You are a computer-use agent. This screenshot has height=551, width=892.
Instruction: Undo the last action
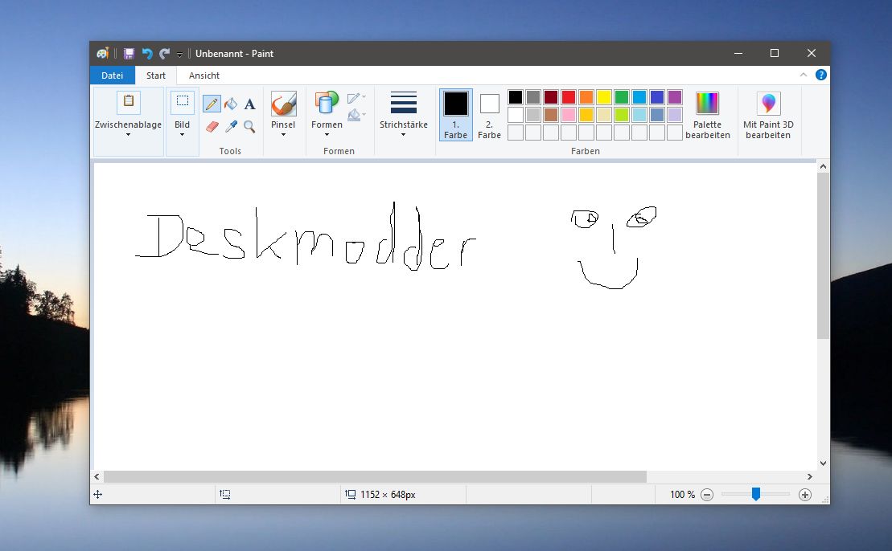click(x=147, y=53)
